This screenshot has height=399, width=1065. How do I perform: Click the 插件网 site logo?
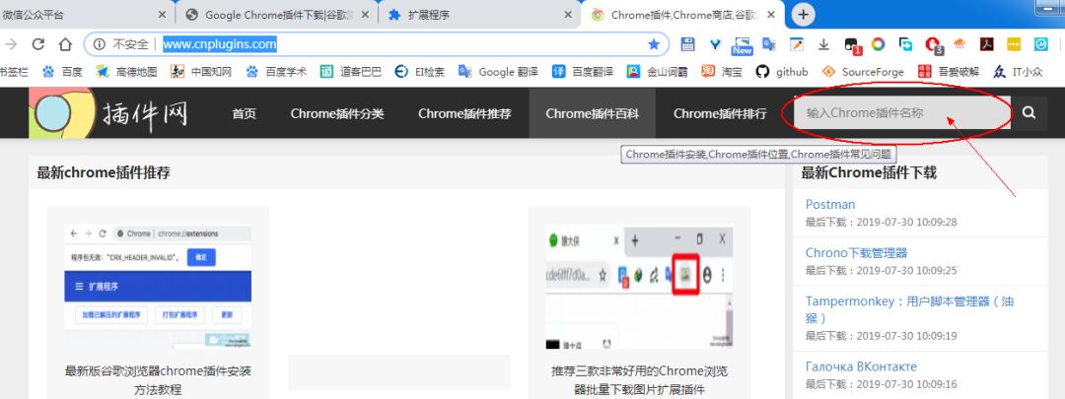point(108,112)
